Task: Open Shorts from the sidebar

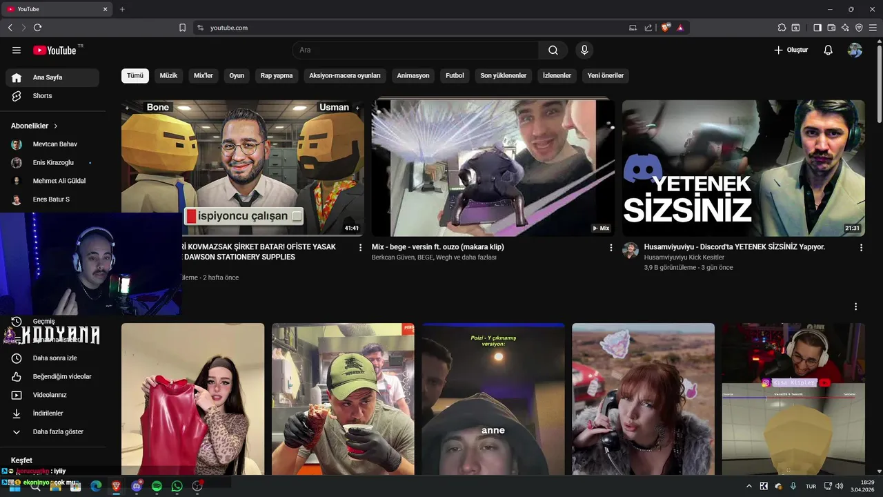Action: 52,96
